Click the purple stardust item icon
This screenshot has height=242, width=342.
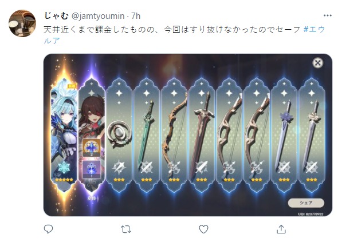[x=92, y=170]
